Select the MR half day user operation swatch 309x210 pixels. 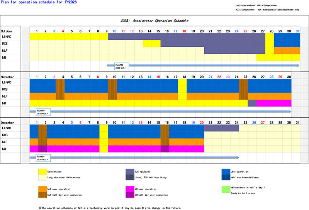[130, 195]
